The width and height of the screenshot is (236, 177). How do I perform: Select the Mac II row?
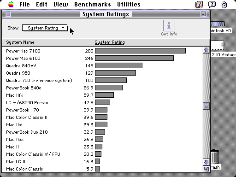tap(102, 147)
